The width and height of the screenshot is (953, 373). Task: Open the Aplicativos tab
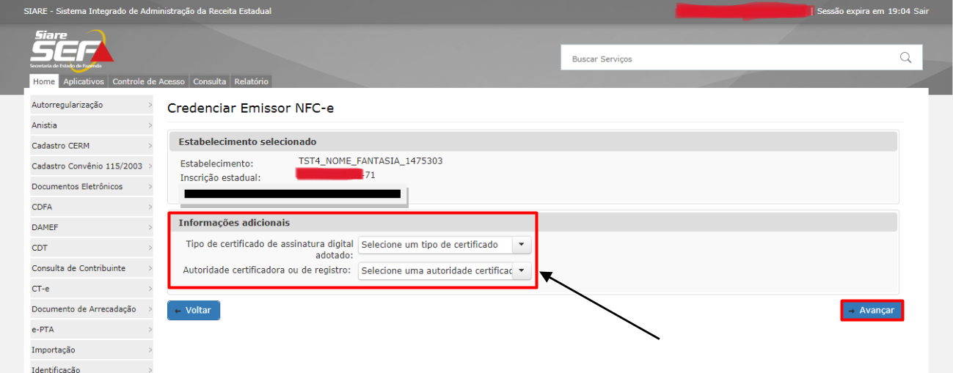84,81
